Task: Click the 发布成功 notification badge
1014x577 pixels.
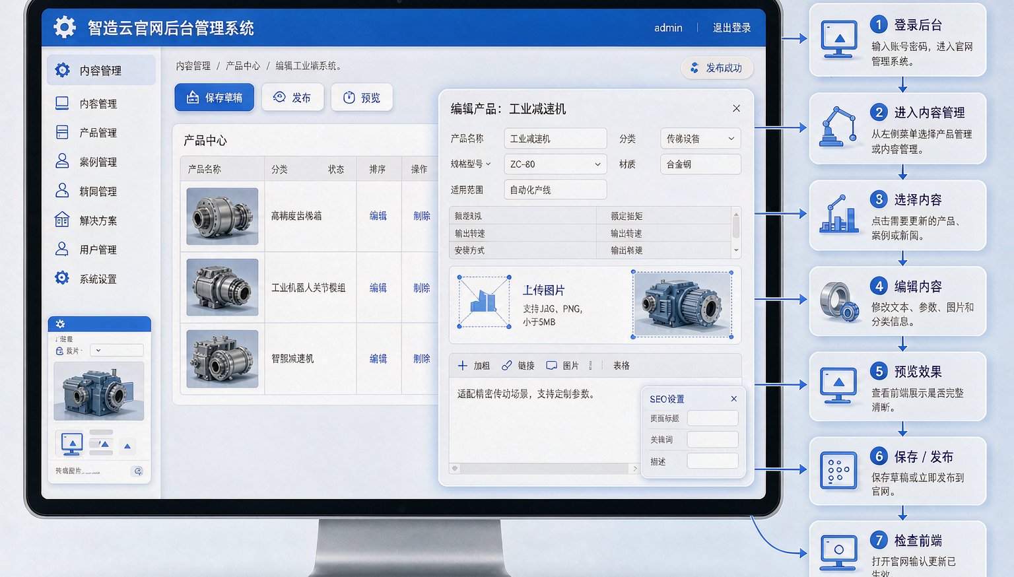Action: point(717,68)
